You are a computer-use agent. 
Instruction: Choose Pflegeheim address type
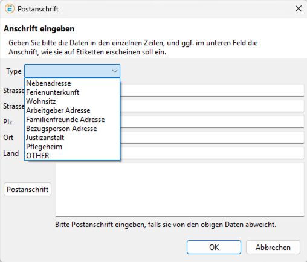click(44, 147)
